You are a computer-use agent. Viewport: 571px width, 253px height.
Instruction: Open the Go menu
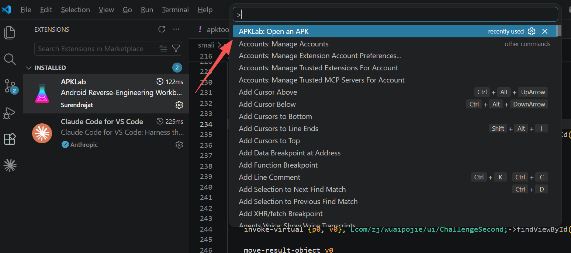[127, 10]
